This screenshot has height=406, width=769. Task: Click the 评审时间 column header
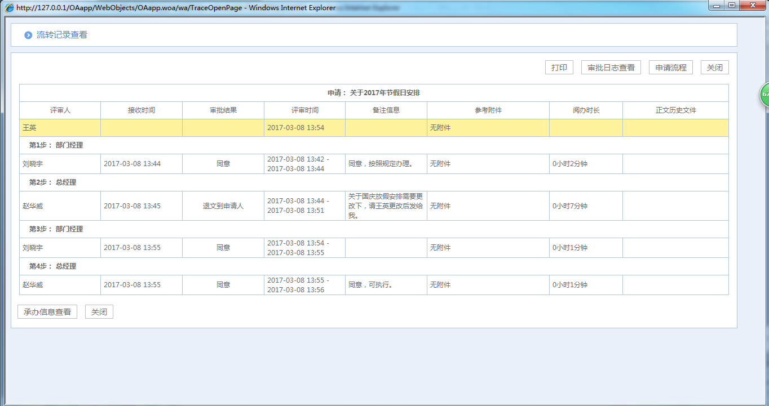click(x=304, y=110)
